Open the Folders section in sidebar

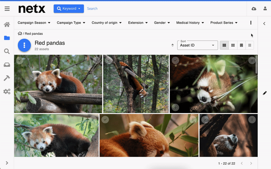7,38
